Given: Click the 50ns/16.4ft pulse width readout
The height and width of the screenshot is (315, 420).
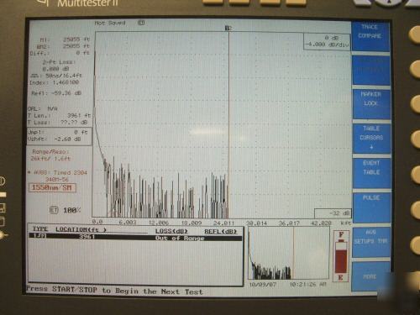Looking at the screenshot, I should point(56,76).
